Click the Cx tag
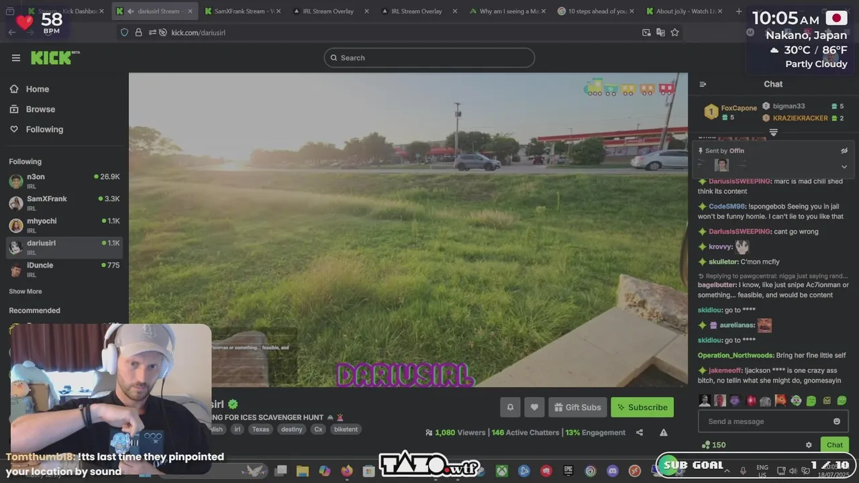This screenshot has width=859, height=483. click(318, 429)
